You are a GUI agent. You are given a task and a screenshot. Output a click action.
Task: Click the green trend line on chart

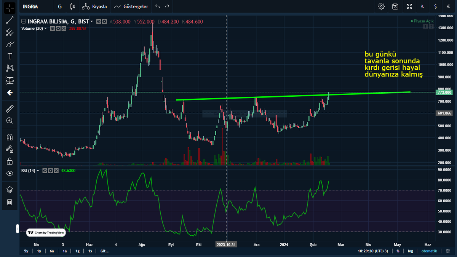click(x=293, y=96)
